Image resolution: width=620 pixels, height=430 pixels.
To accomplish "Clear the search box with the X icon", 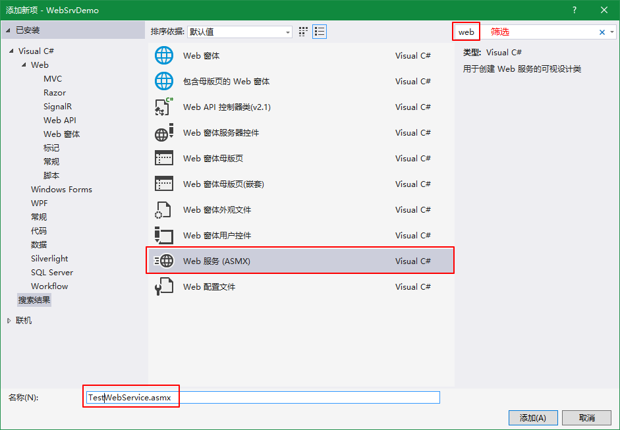I will (602, 32).
